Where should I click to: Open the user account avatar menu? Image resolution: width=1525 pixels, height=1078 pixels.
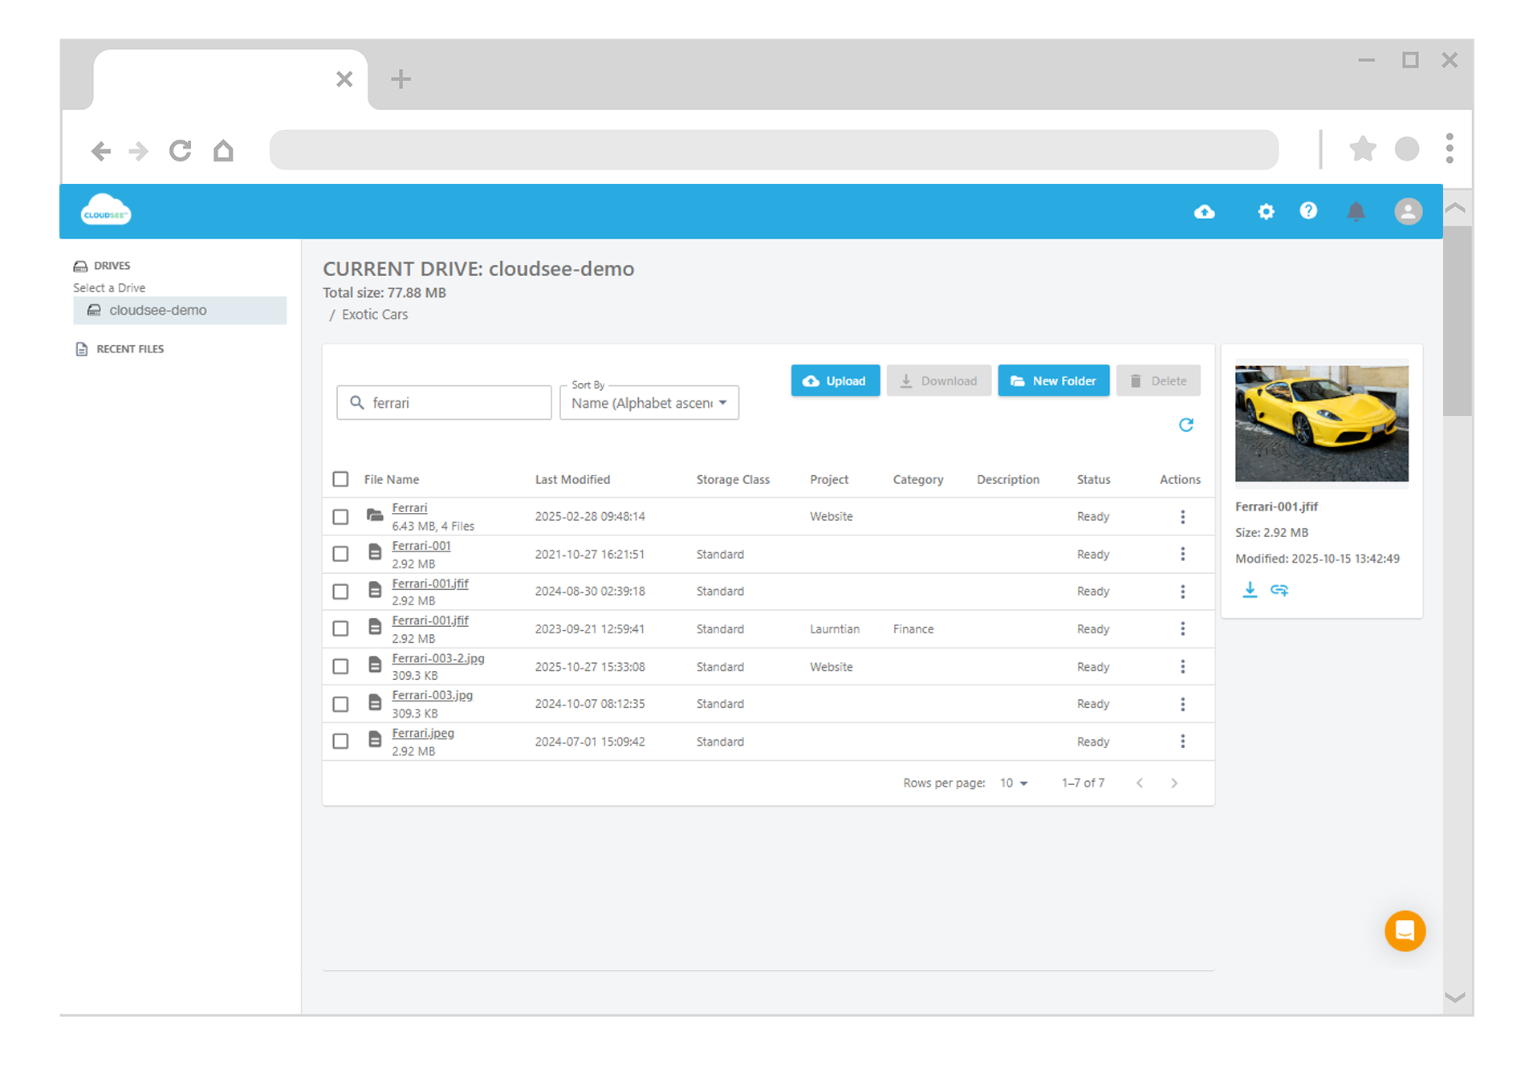pos(1408,212)
